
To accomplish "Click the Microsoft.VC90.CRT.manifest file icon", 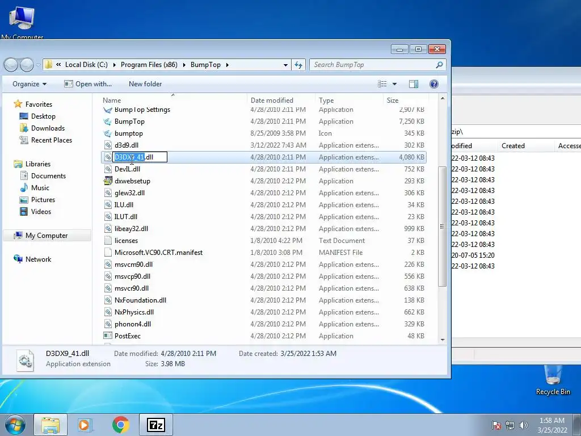I will 107,253.
